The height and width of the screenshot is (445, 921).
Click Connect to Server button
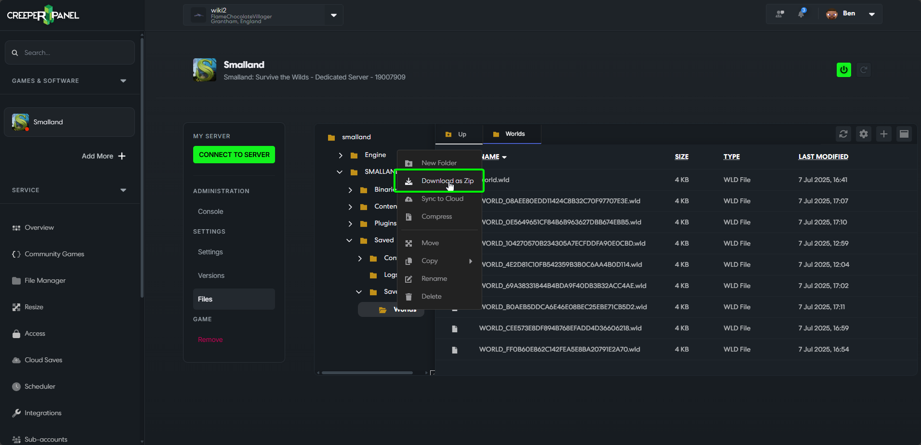(234, 155)
